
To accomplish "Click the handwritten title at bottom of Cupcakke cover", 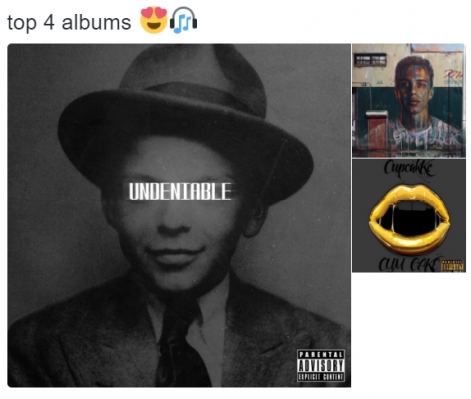I will tap(409, 264).
